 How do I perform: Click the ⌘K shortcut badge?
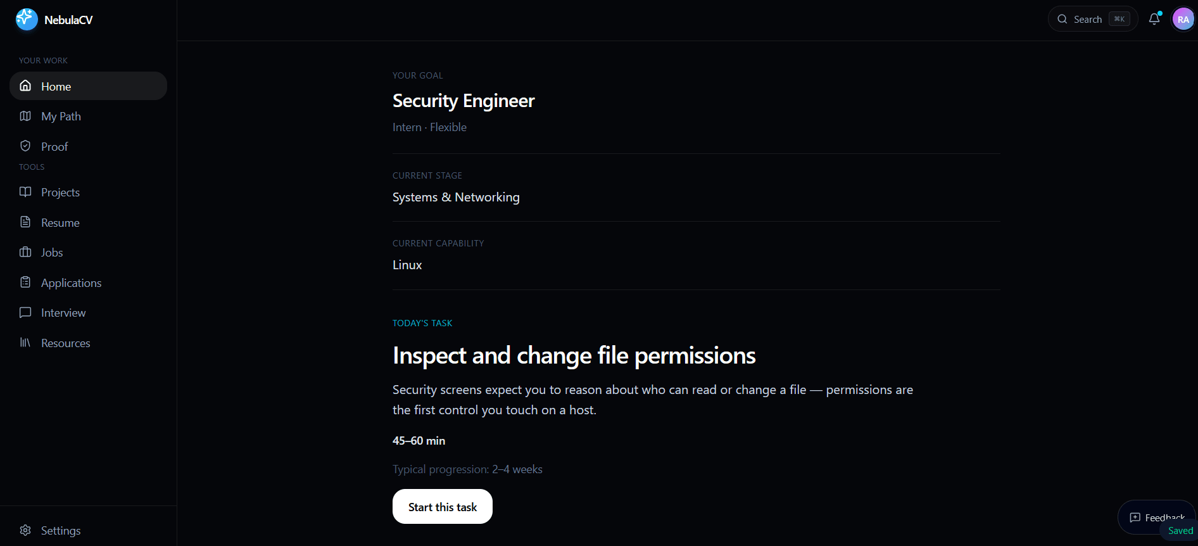coord(1119,19)
